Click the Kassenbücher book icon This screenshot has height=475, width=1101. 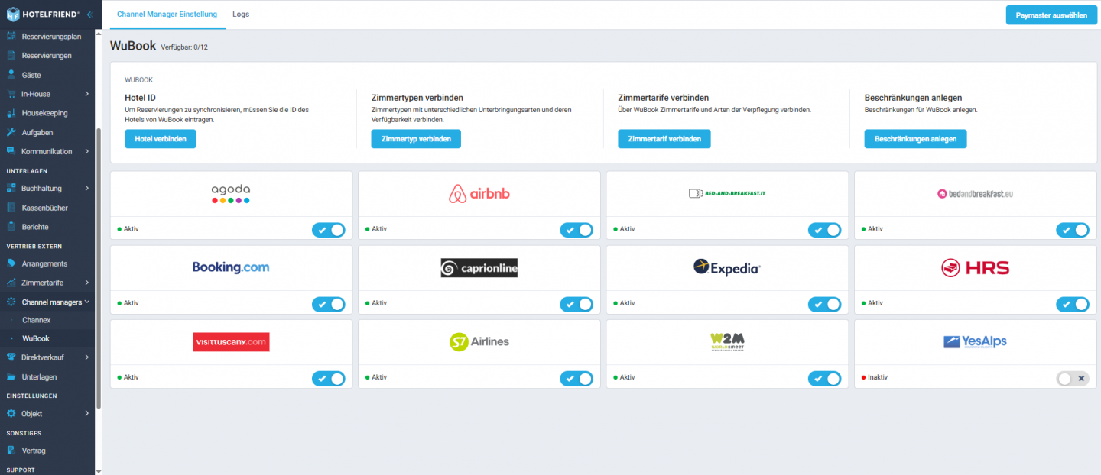(11, 208)
